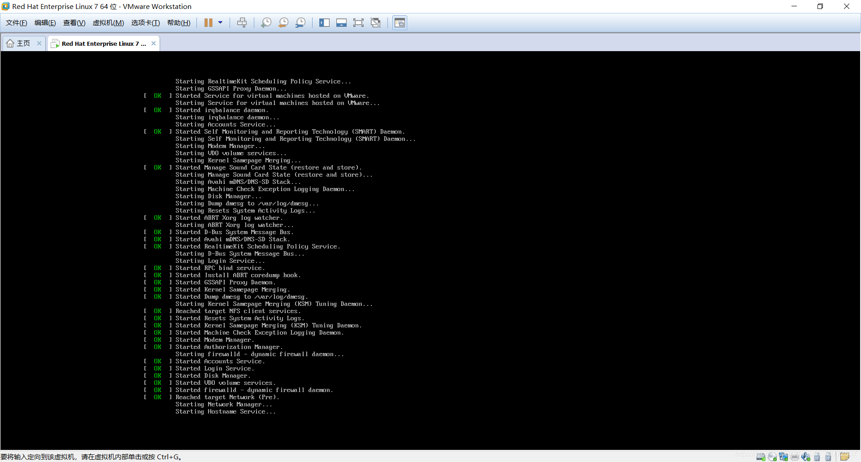Restore down the VMware Workstation window
The width and height of the screenshot is (861, 462).
coord(820,6)
